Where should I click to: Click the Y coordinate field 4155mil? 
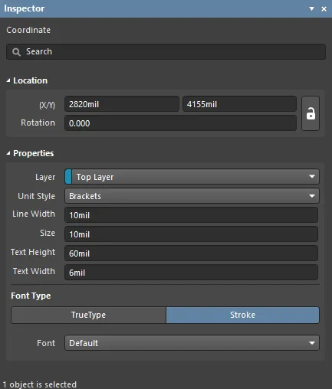pos(239,104)
